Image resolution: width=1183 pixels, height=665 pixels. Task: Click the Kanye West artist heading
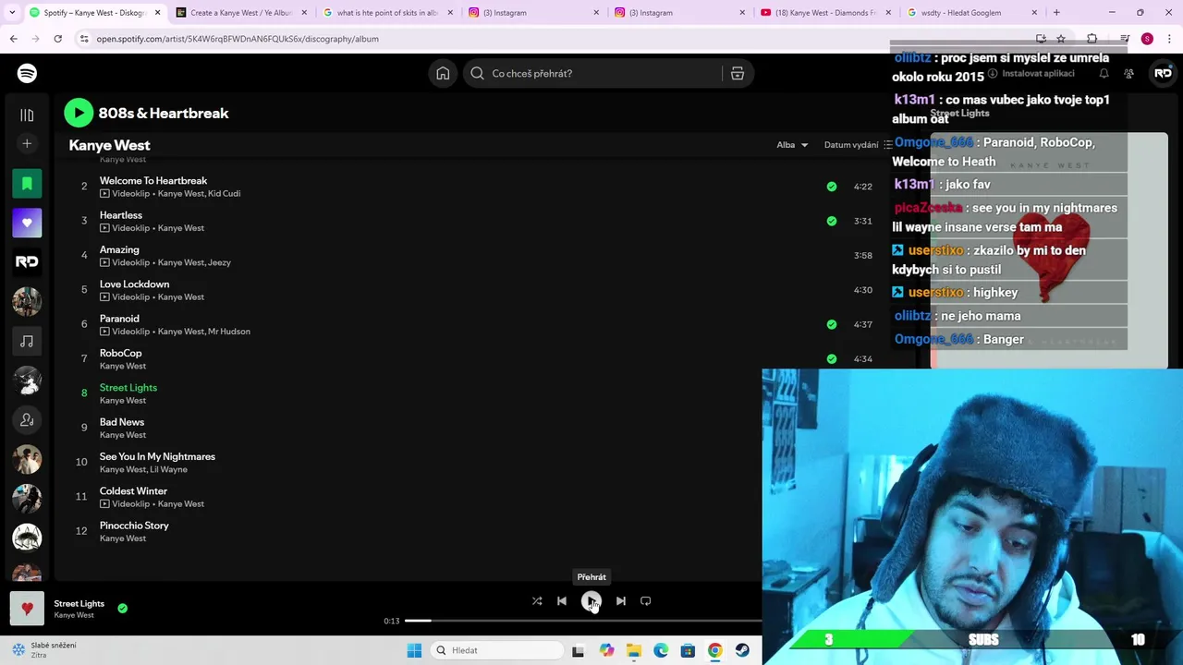pos(109,145)
